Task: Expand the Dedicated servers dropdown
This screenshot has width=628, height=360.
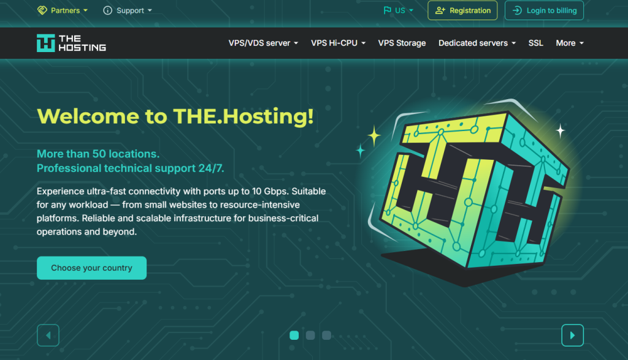Action: coord(477,43)
